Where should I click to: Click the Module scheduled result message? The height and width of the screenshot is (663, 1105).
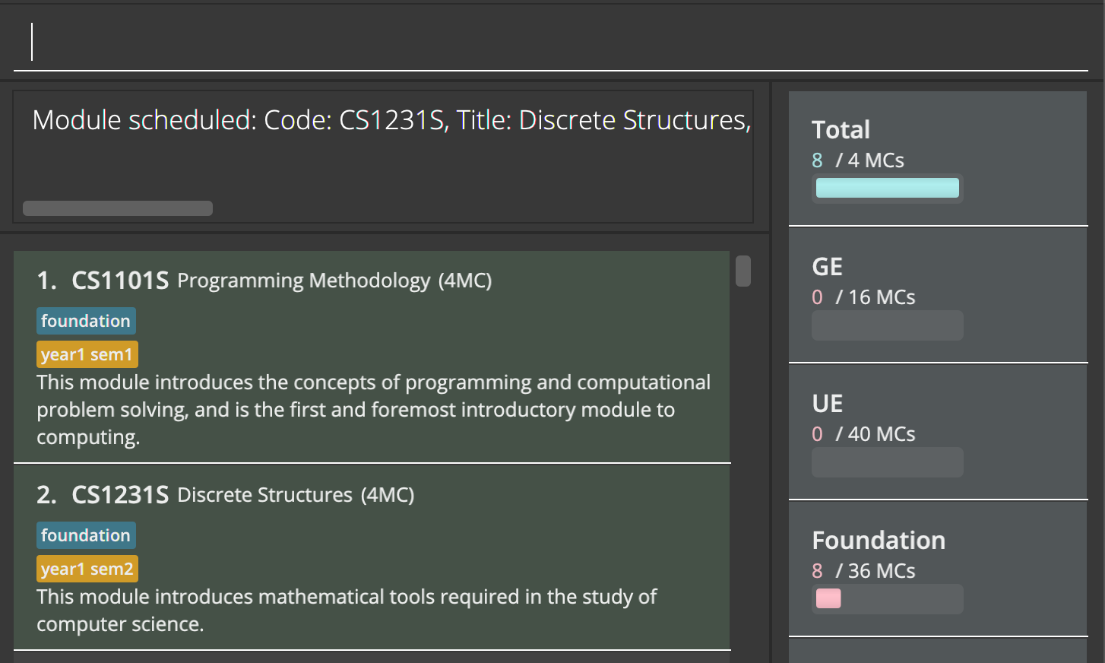coord(392,120)
